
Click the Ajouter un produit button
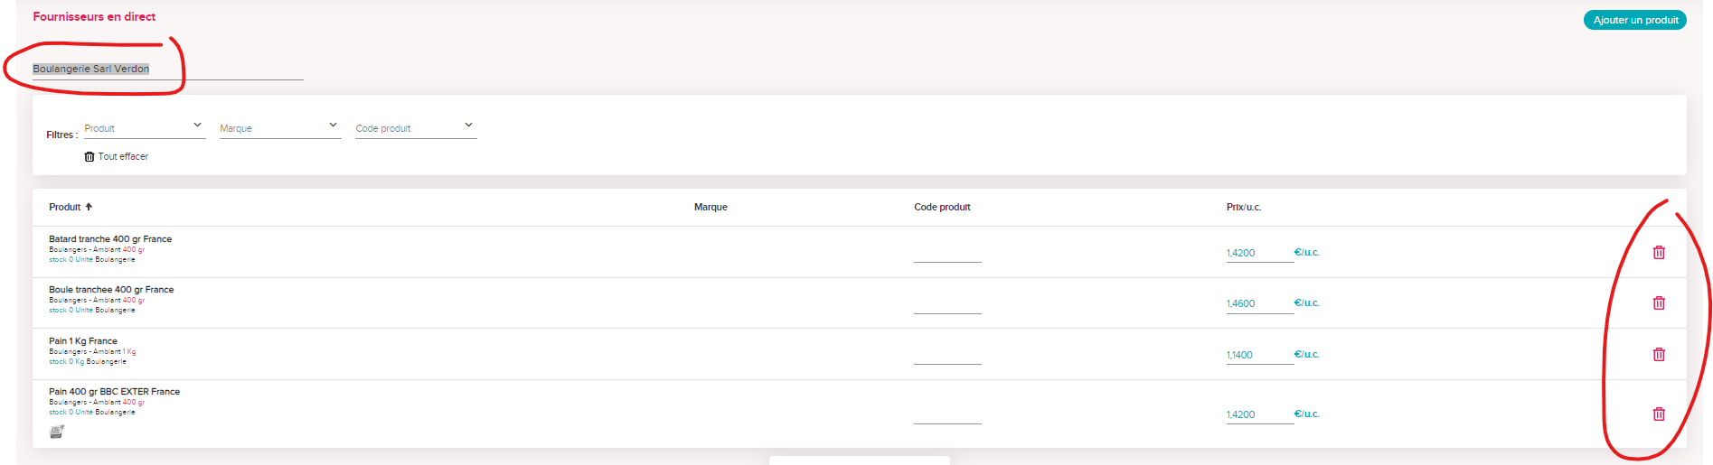point(1635,20)
